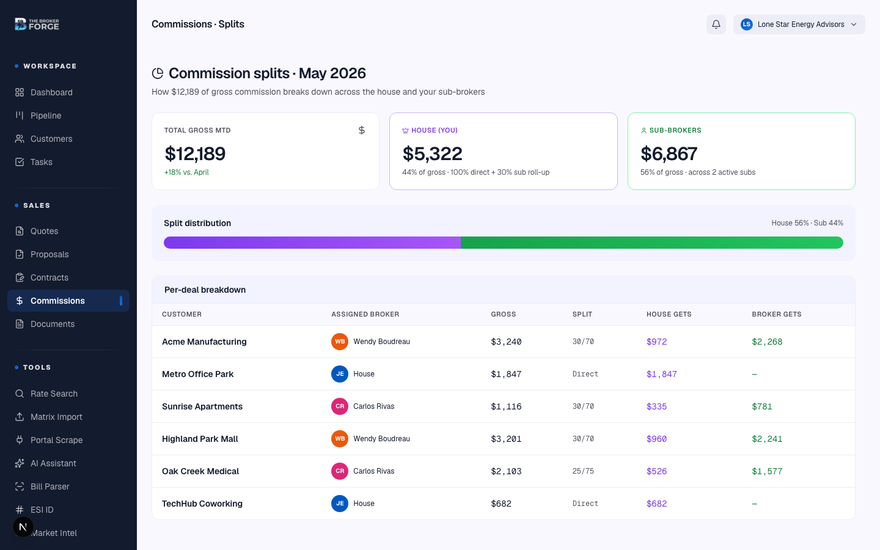Select Metro Office Park customer name
The width and height of the screenshot is (880, 550).
point(197,374)
